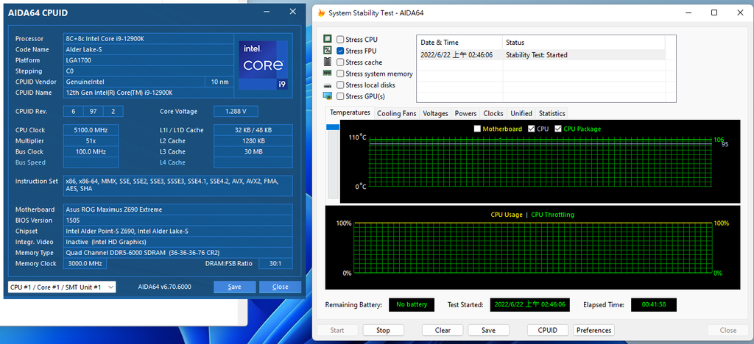Click the No battery status display

click(x=411, y=304)
